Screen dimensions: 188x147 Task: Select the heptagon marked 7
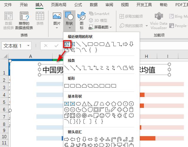125,104
